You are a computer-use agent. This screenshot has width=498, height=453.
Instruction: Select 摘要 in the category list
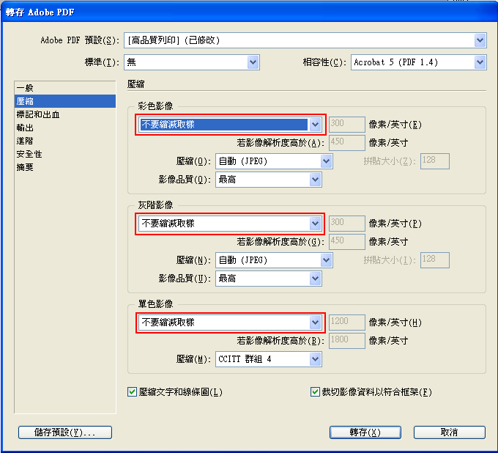pos(65,167)
